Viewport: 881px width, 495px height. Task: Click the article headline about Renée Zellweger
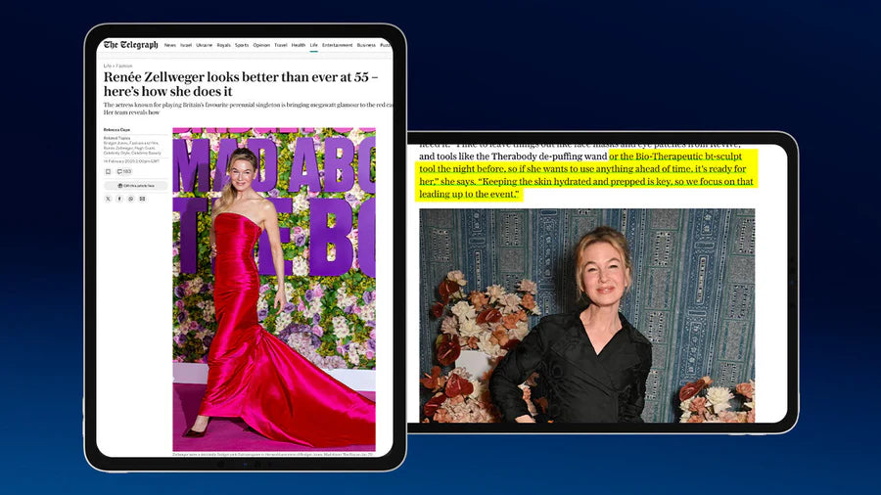pos(241,84)
